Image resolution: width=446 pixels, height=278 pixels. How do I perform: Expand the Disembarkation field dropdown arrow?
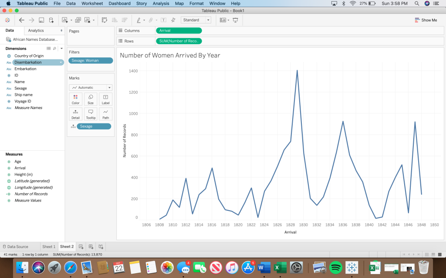tap(61, 63)
